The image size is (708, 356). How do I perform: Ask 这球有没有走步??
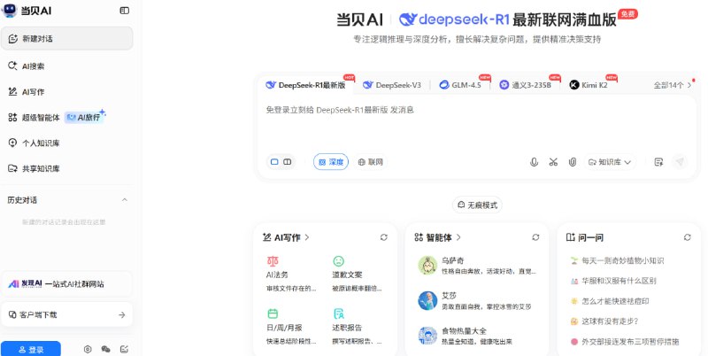pyautogui.click(x=604, y=321)
